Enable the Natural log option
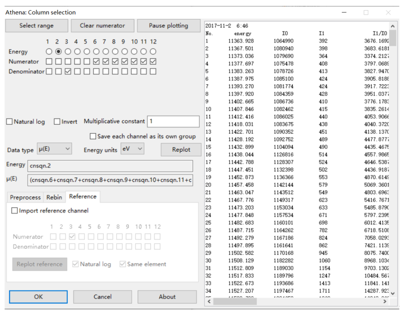Viewport: 400px width, 312px height. [9, 121]
